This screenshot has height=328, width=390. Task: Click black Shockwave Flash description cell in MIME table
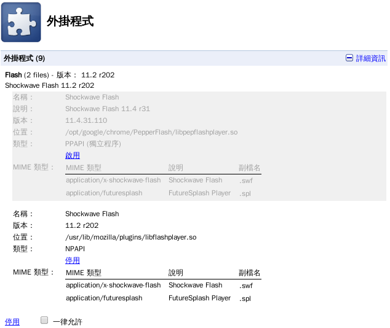[196, 285]
